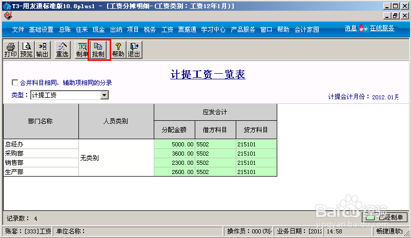
Task: Open the 帮助 menu in menu bar
Action: pyautogui.click(x=283, y=30)
